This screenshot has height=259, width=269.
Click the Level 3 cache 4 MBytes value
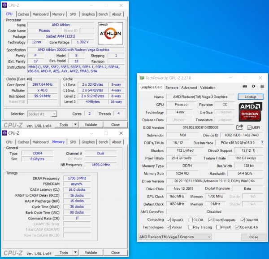tap(93, 102)
